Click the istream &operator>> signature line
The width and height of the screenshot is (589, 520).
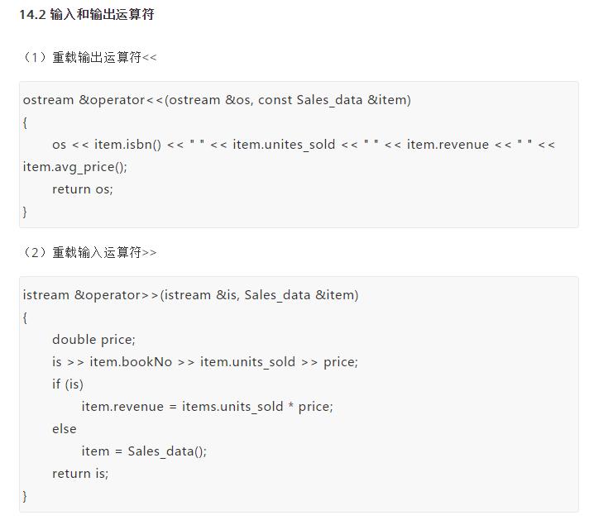pyautogui.click(x=190, y=295)
